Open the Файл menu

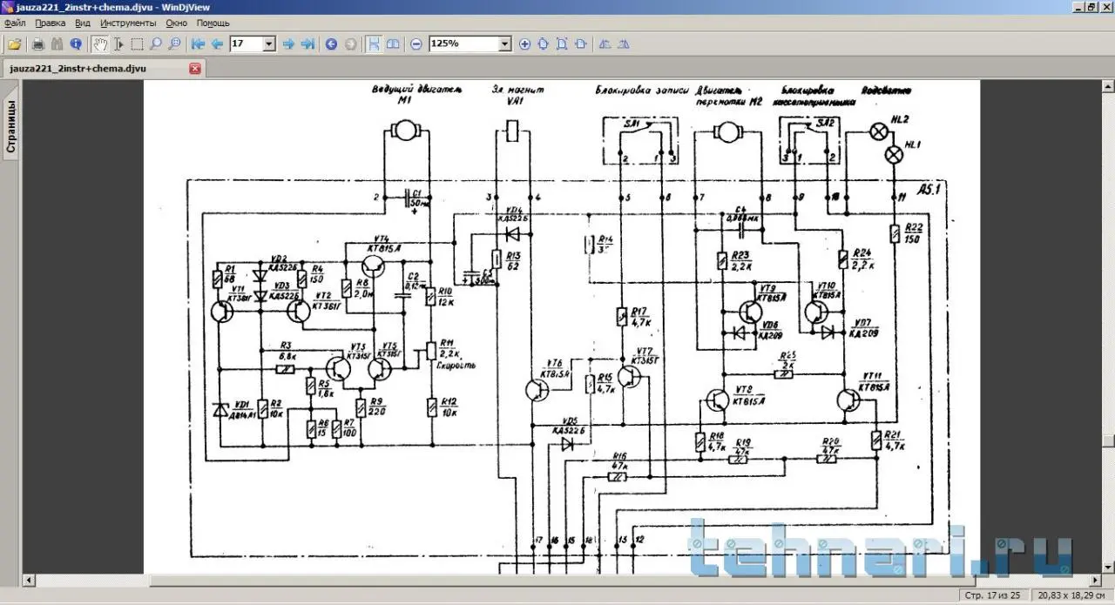(x=15, y=23)
